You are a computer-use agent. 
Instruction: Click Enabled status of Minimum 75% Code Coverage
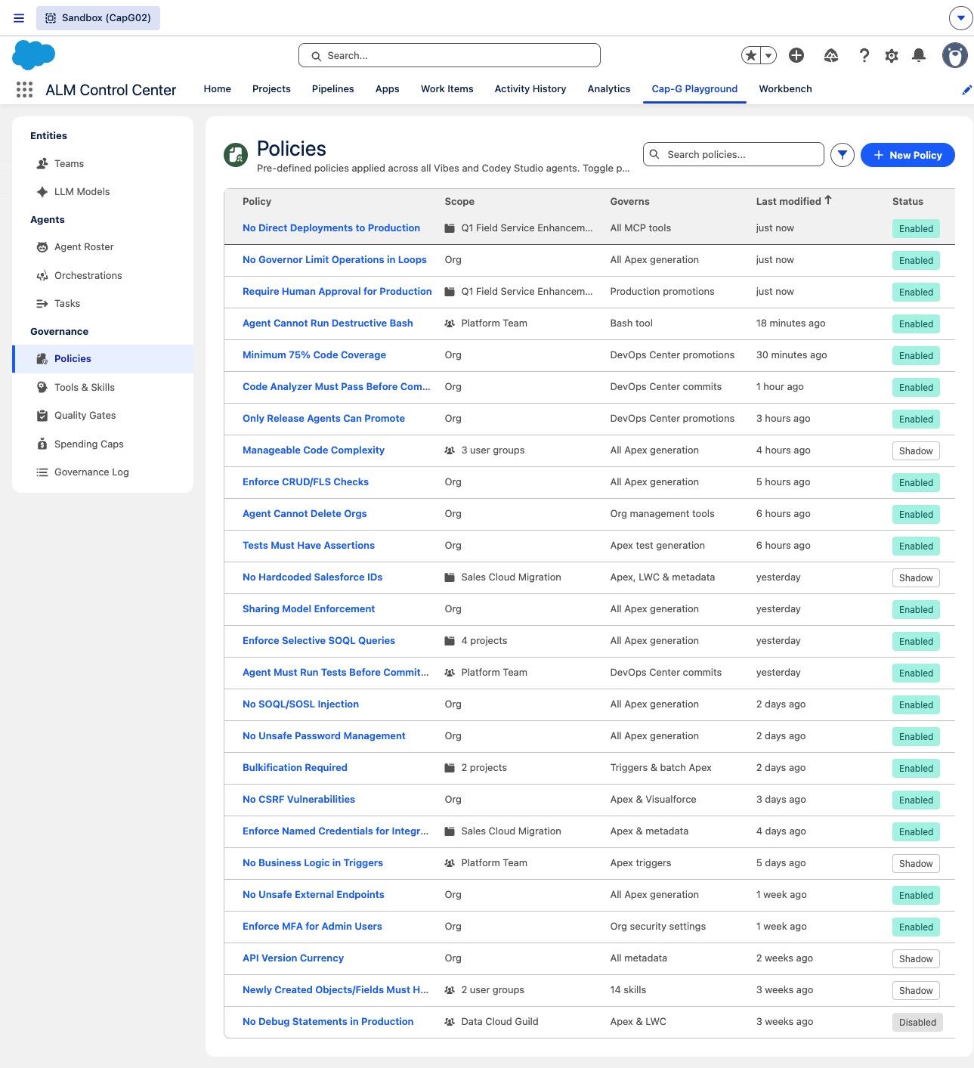coord(916,356)
